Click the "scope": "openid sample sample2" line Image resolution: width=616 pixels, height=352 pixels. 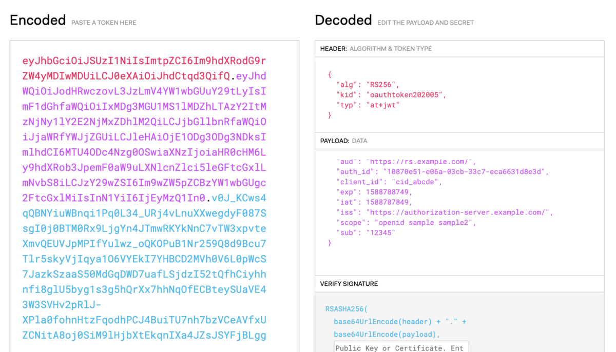pyautogui.click(x=406, y=223)
